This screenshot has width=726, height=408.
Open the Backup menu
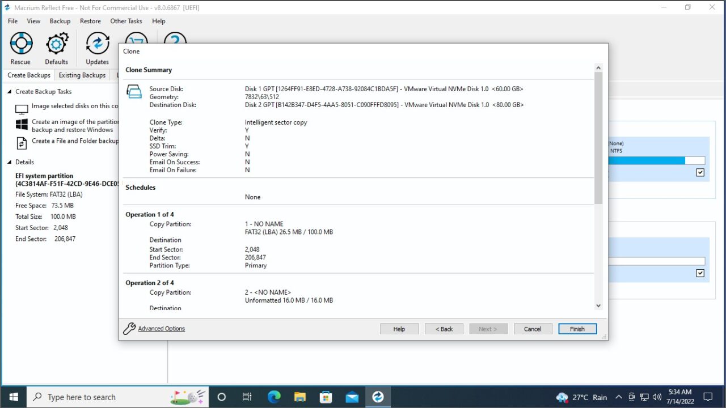(x=60, y=21)
